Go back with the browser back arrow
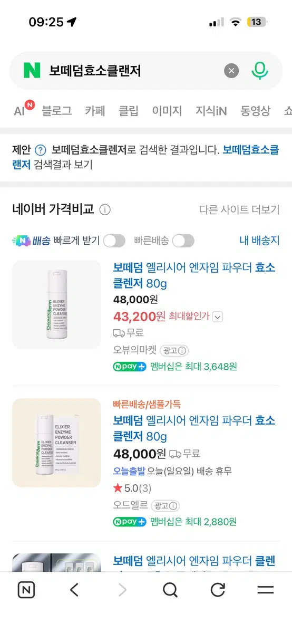 click(74, 590)
